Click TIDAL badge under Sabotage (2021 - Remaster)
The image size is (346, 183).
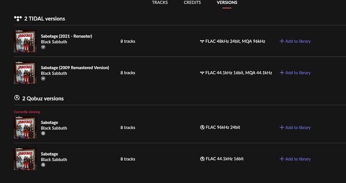pos(43,47)
